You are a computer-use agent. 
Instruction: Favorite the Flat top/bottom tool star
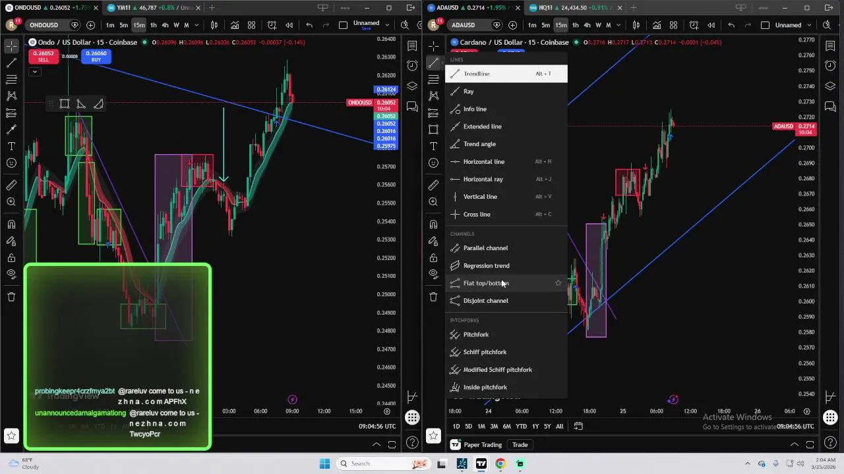558,283
